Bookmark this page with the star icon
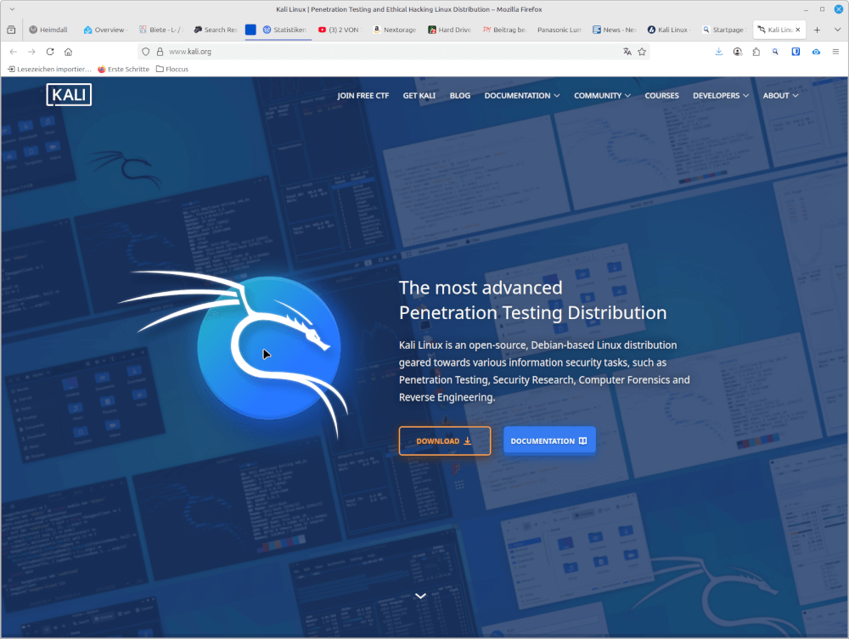Viewport: 849px width, 639px height. click(x=642, y=52)
